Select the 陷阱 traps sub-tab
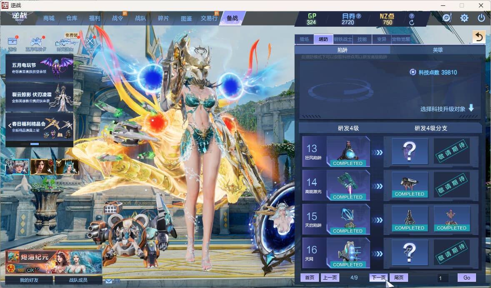Image resolution: width=491 pixels, height=288 pixels. click(342, 50)
